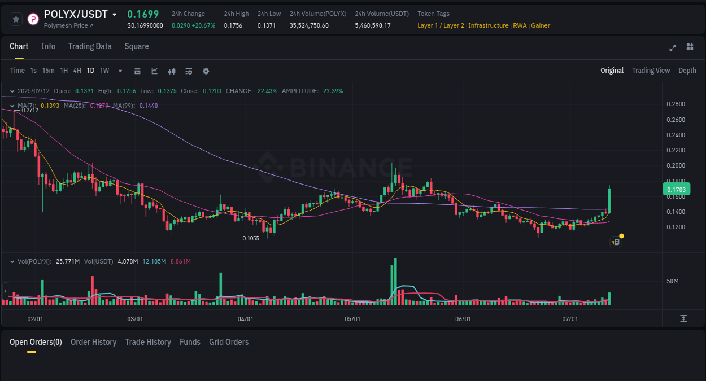This screenshot has height=381, width=706.
Task: Switch to the Trading Data tab
Action: [x=90, y=46]
